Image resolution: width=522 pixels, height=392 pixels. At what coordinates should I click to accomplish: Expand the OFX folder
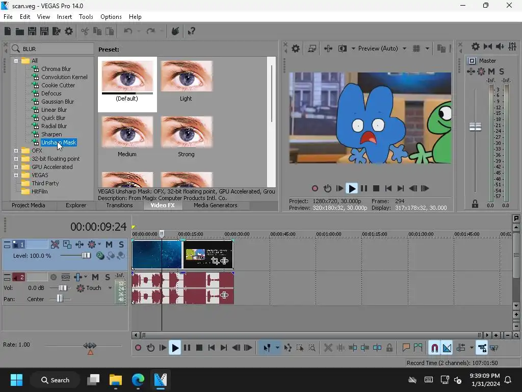(x=16, y=151)
